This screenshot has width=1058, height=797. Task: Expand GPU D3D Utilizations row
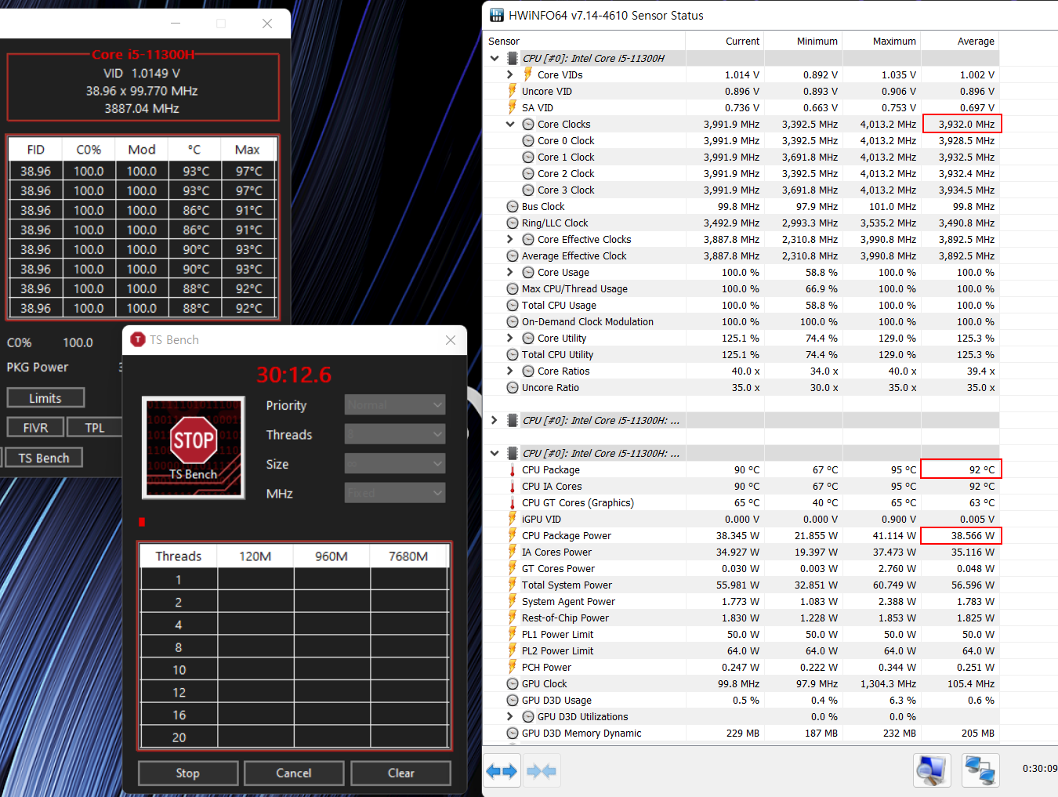click(510, 717)
